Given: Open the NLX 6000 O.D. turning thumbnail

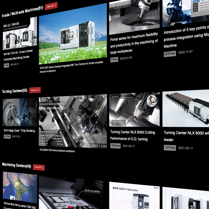Looking at the screenshot, I should (134, 109).
